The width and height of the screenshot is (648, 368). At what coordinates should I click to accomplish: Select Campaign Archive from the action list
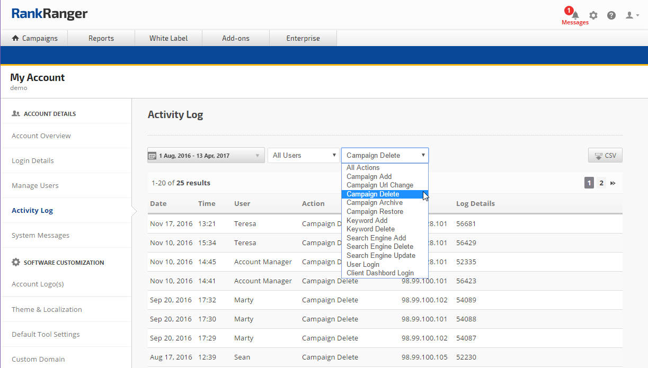point(375,203)
